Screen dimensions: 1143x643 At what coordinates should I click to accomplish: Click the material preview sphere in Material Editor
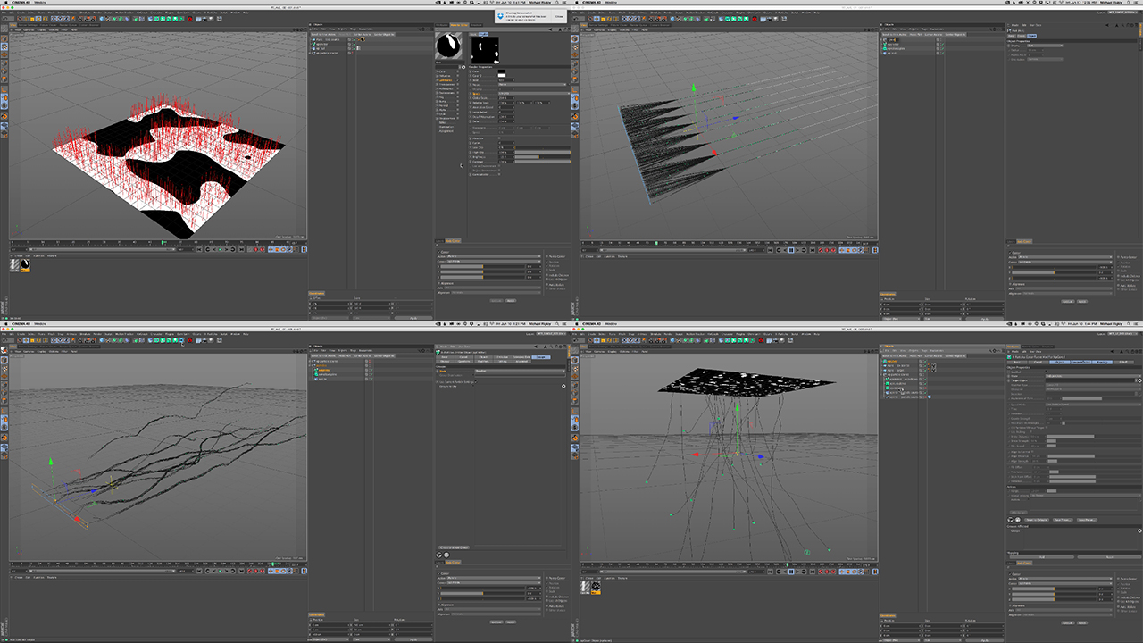click(x=448, y=45)
